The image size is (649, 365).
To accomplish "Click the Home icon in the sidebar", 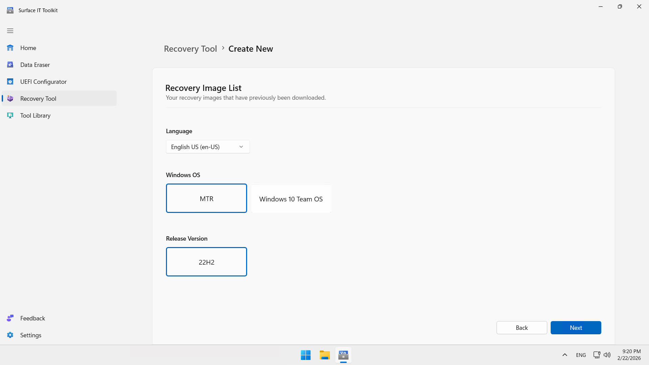I will pos(10,48).
